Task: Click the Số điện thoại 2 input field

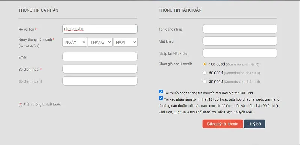Action: (100, 81)
